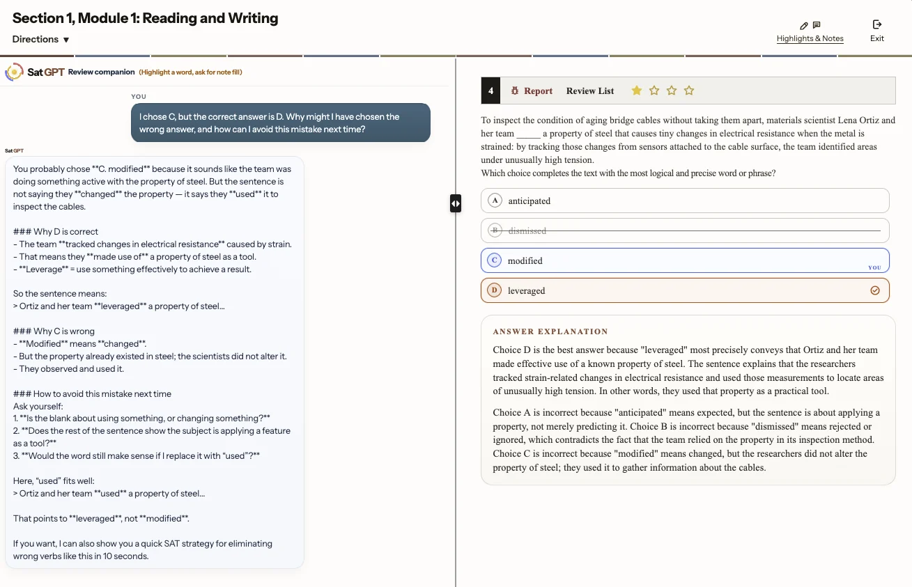
Task: Open the Review List
Action: 590,91
